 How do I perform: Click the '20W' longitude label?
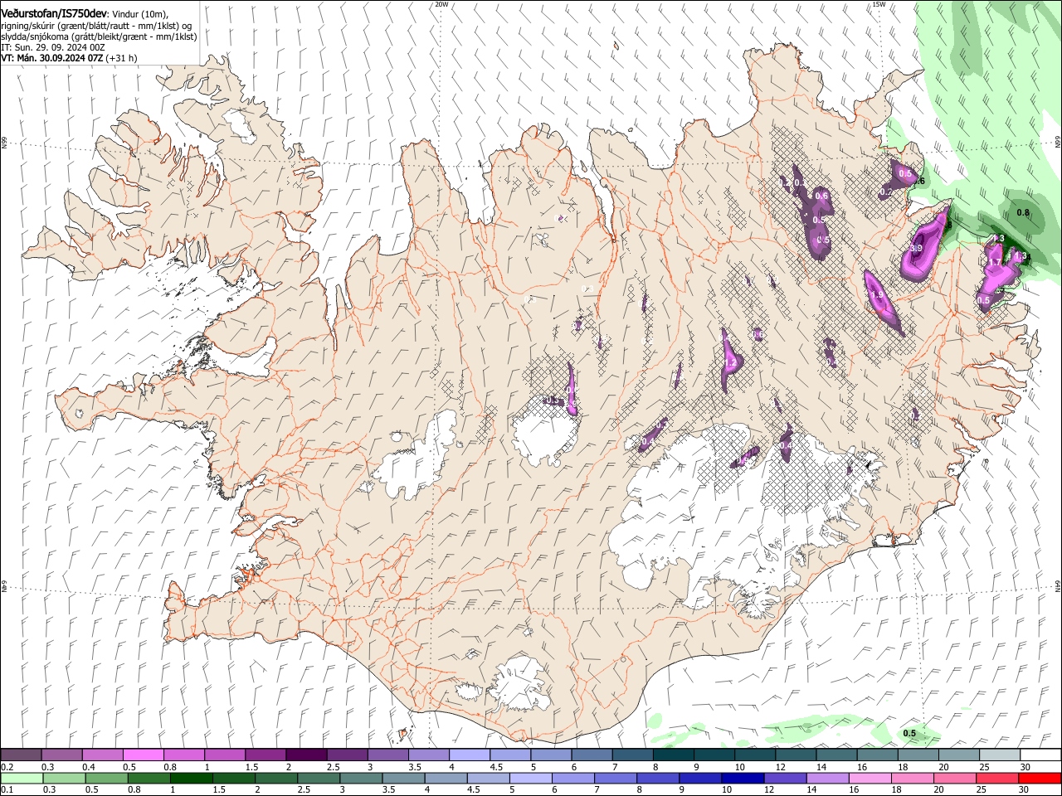pos(441,4)
